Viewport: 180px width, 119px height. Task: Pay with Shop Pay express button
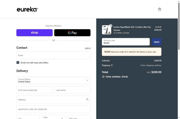tap(34, 33)
